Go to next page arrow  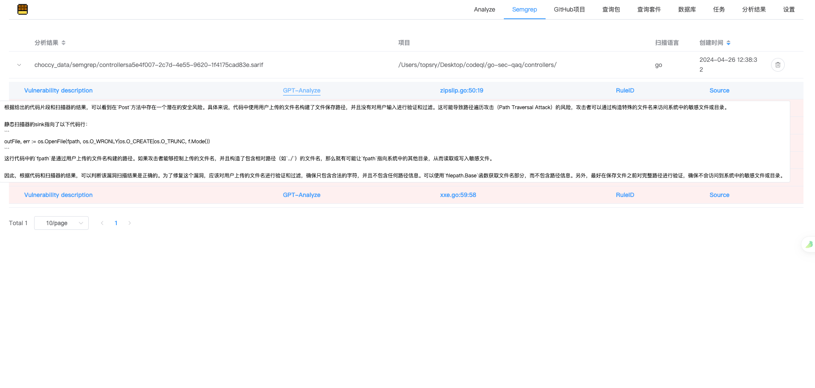coord(130,223)
